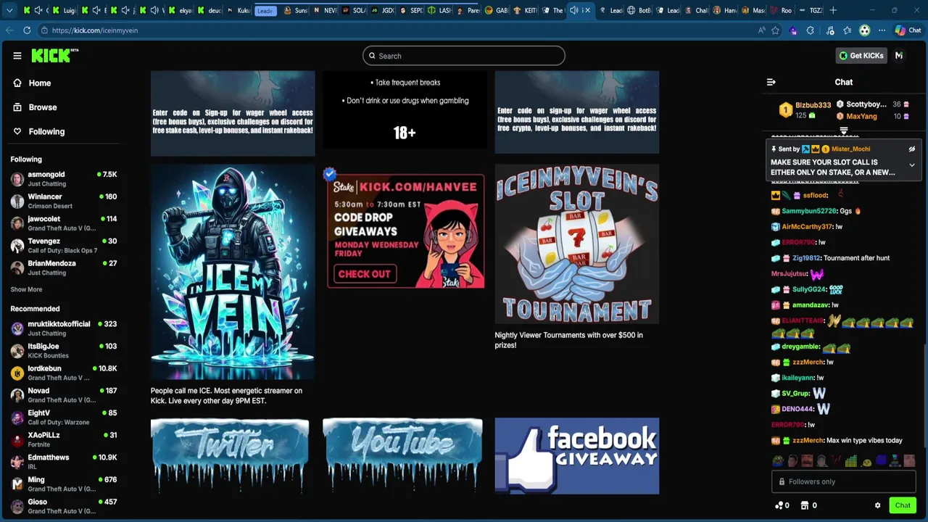Expand the pinned message chevron

click(912, 165)
